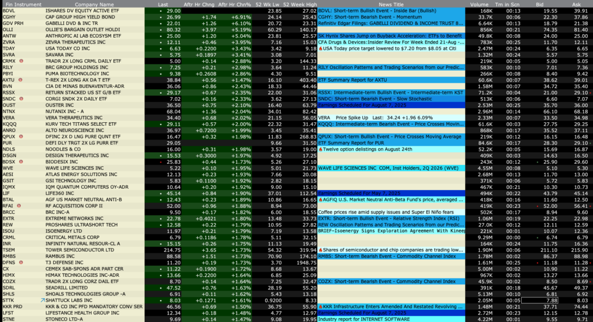Viewport: 593px width, 322px height.
Task: Sort by the Aftr Hr Chng column header
Action: 199,5
